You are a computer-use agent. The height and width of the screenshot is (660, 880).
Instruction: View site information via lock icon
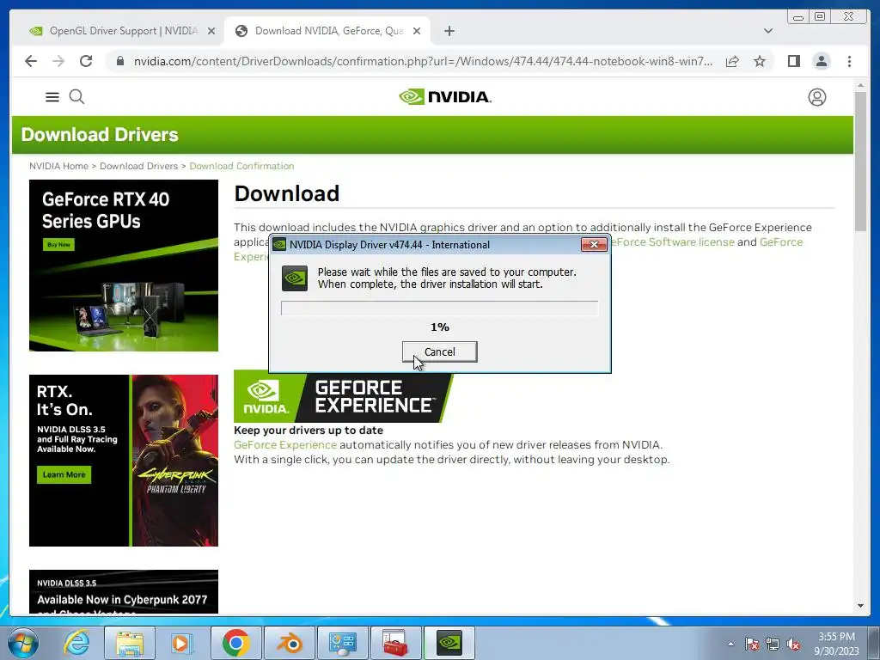coord(120,61)
